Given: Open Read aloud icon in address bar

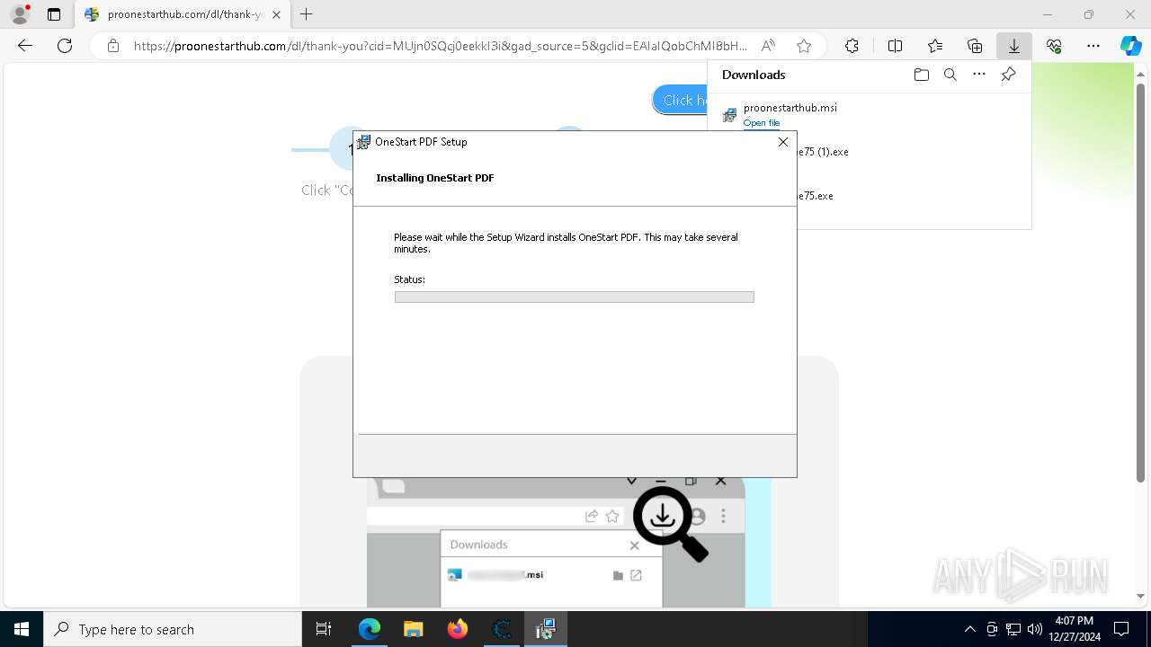Looking at the screenshot, I should (x=768, y=46).
